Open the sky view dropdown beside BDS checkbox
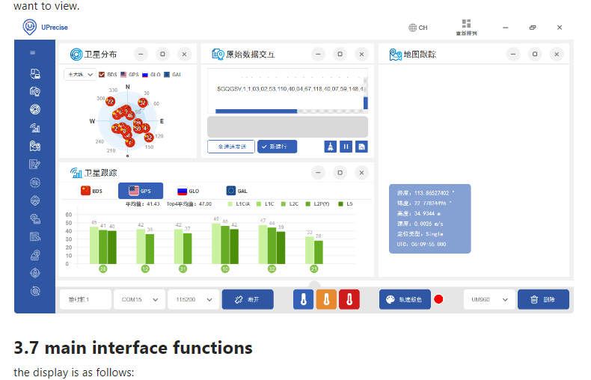This screenshot has height=380, width=591. point(79,74)
